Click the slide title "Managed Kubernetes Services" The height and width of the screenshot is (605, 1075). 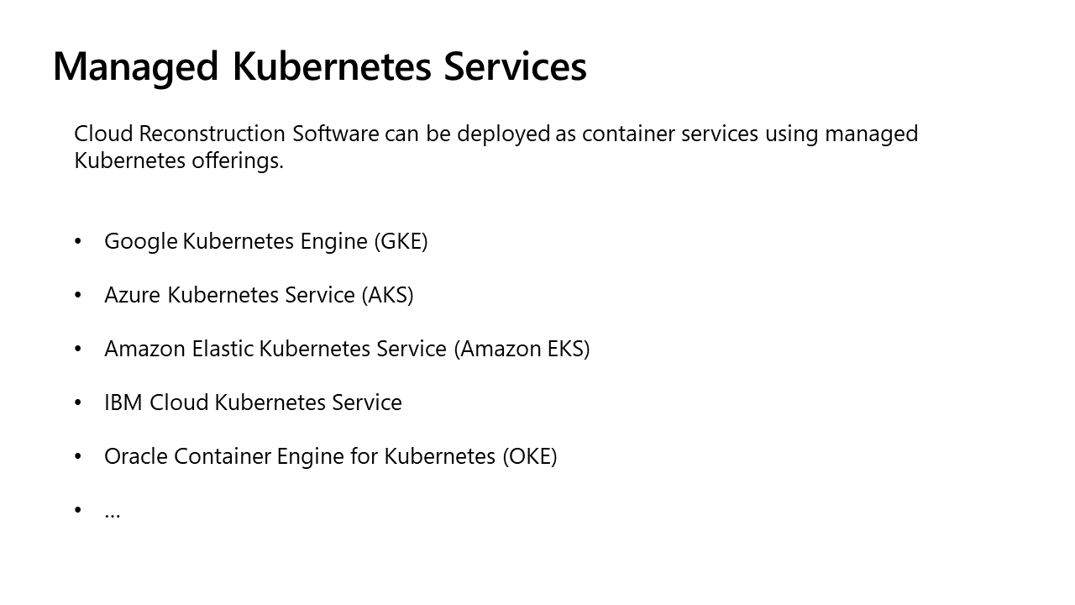tap(319, 66)
